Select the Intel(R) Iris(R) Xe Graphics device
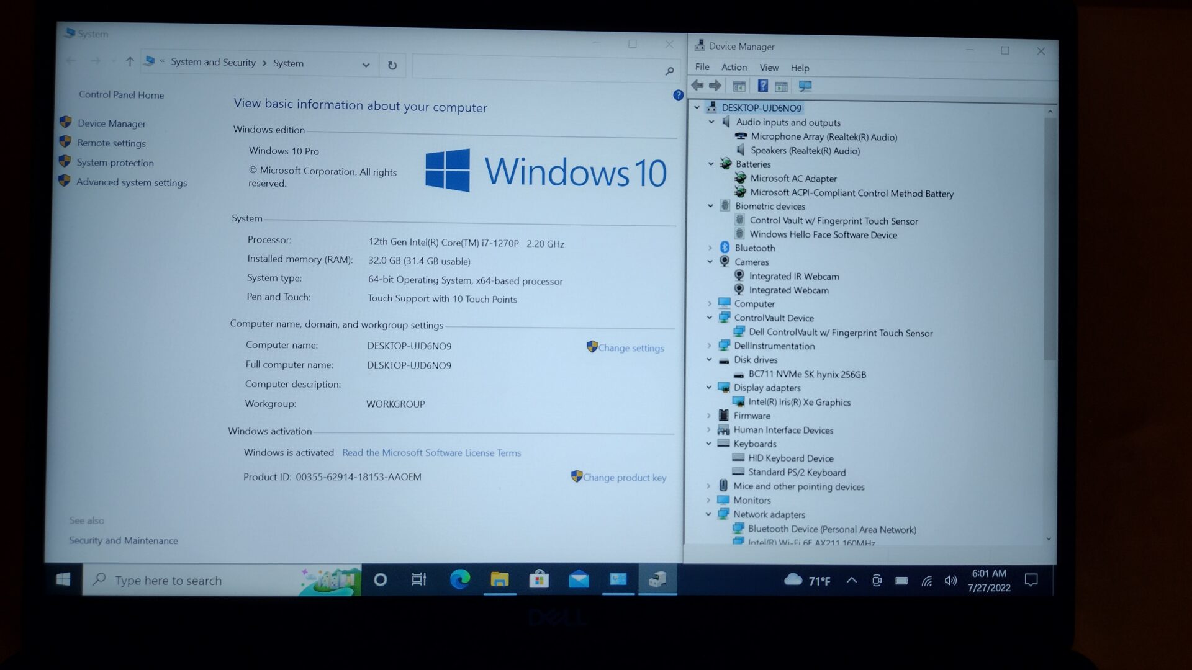Image resolution: width=1192 pixels, height=670 pixels. tap(799, 402)
